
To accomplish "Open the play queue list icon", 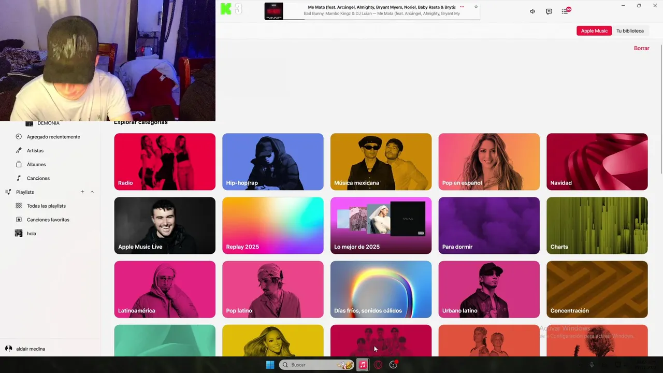I will point(566,11).
